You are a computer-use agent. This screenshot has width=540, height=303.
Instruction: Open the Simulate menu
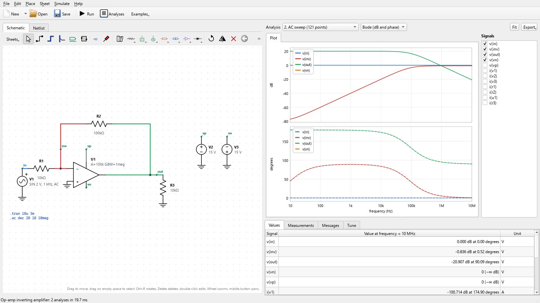(62, 4)
